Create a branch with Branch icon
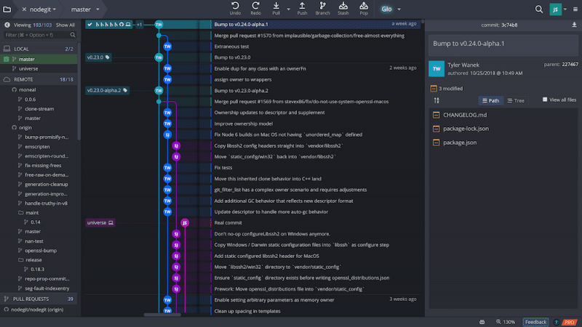 [322, 9]
